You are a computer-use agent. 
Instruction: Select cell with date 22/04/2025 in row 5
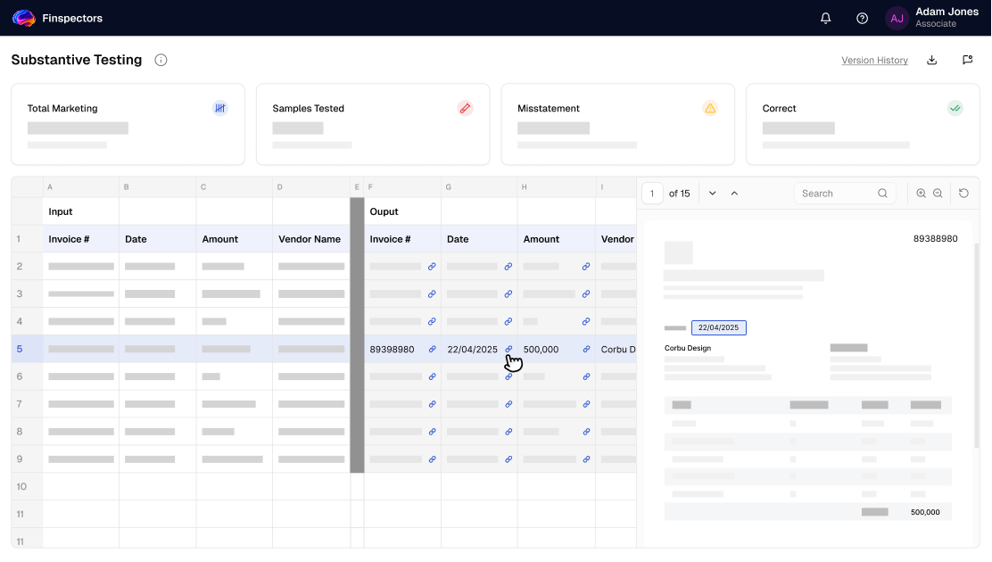pos(479,350)
